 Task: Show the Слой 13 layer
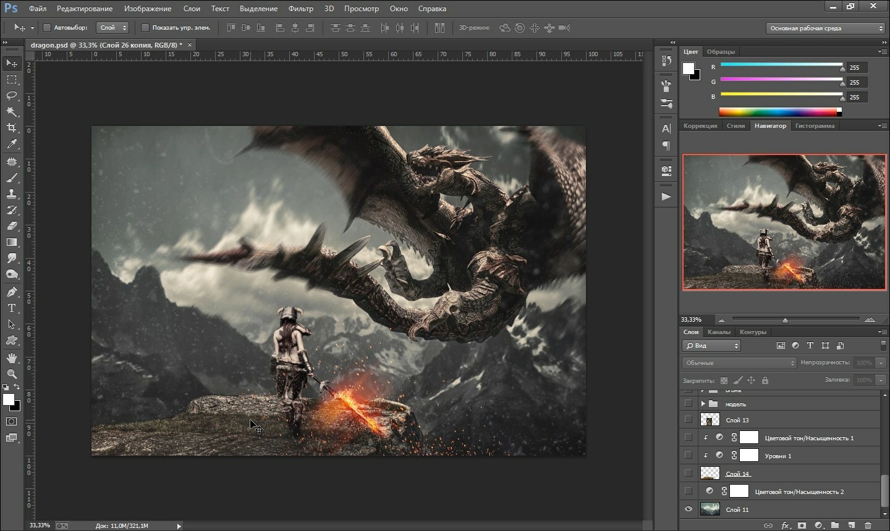point(689,420)
